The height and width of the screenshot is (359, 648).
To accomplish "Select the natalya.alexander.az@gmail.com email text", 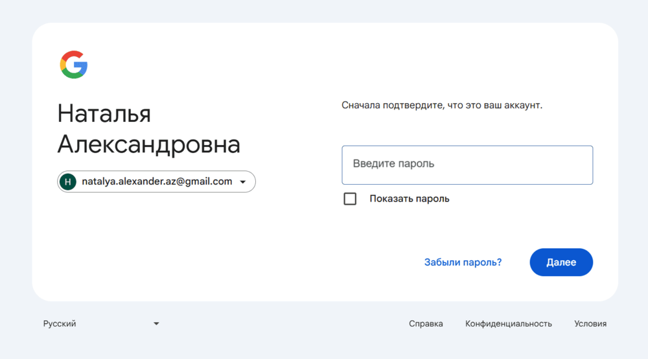I will click(157, 181).
